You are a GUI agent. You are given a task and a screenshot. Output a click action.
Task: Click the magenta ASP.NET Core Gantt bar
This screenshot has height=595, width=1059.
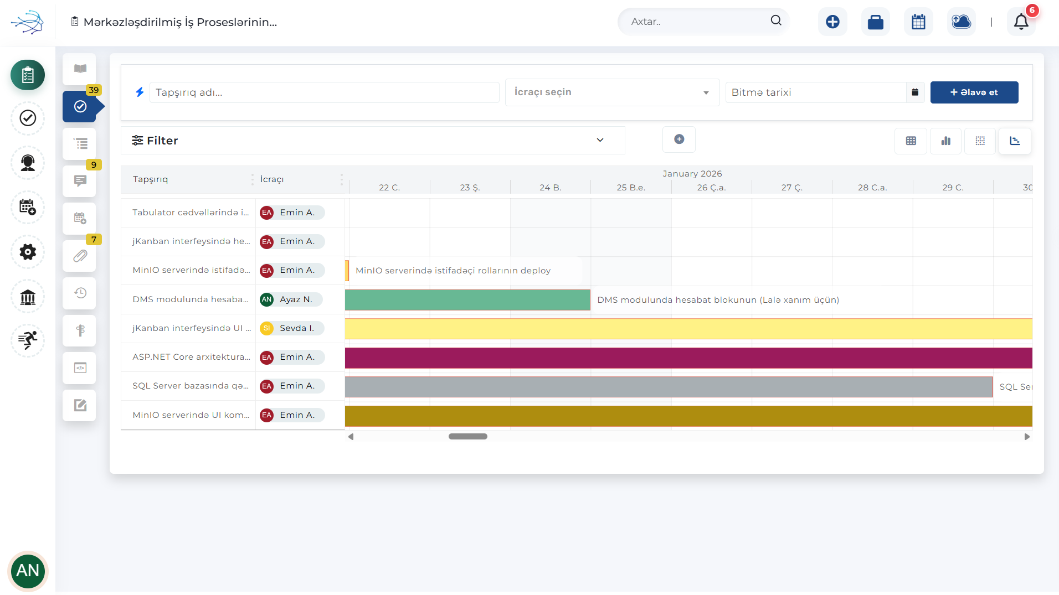pyautogui.click(x=688, y=358)
